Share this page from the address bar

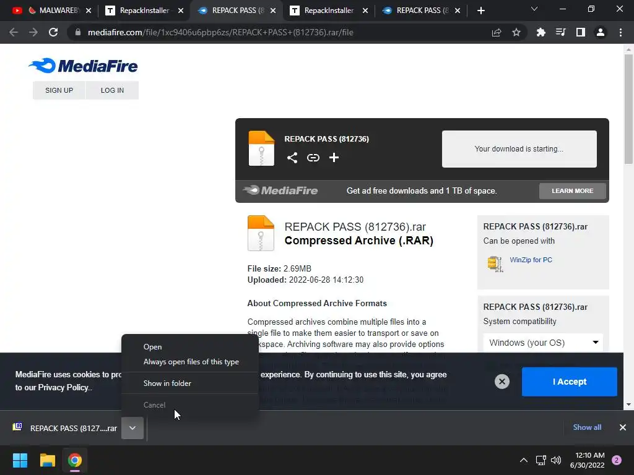pyautogui.click(x=497, y=32)
